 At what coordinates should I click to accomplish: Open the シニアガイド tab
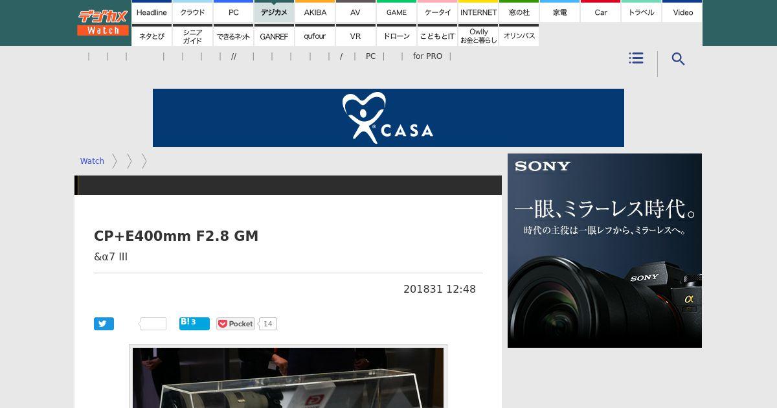point(192,36)
